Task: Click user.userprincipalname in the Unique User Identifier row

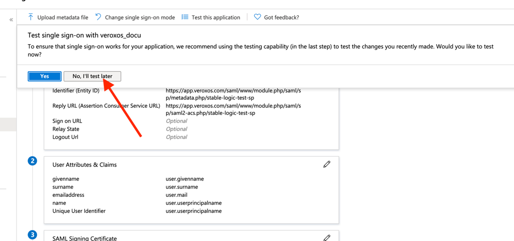Action: (x=194, y=211)
